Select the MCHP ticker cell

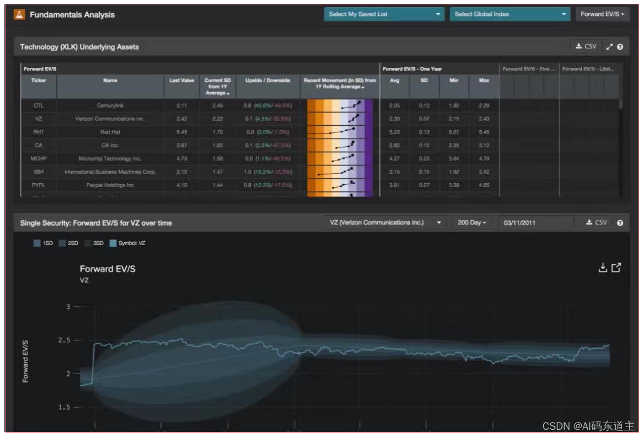click(x=39, y=159)
